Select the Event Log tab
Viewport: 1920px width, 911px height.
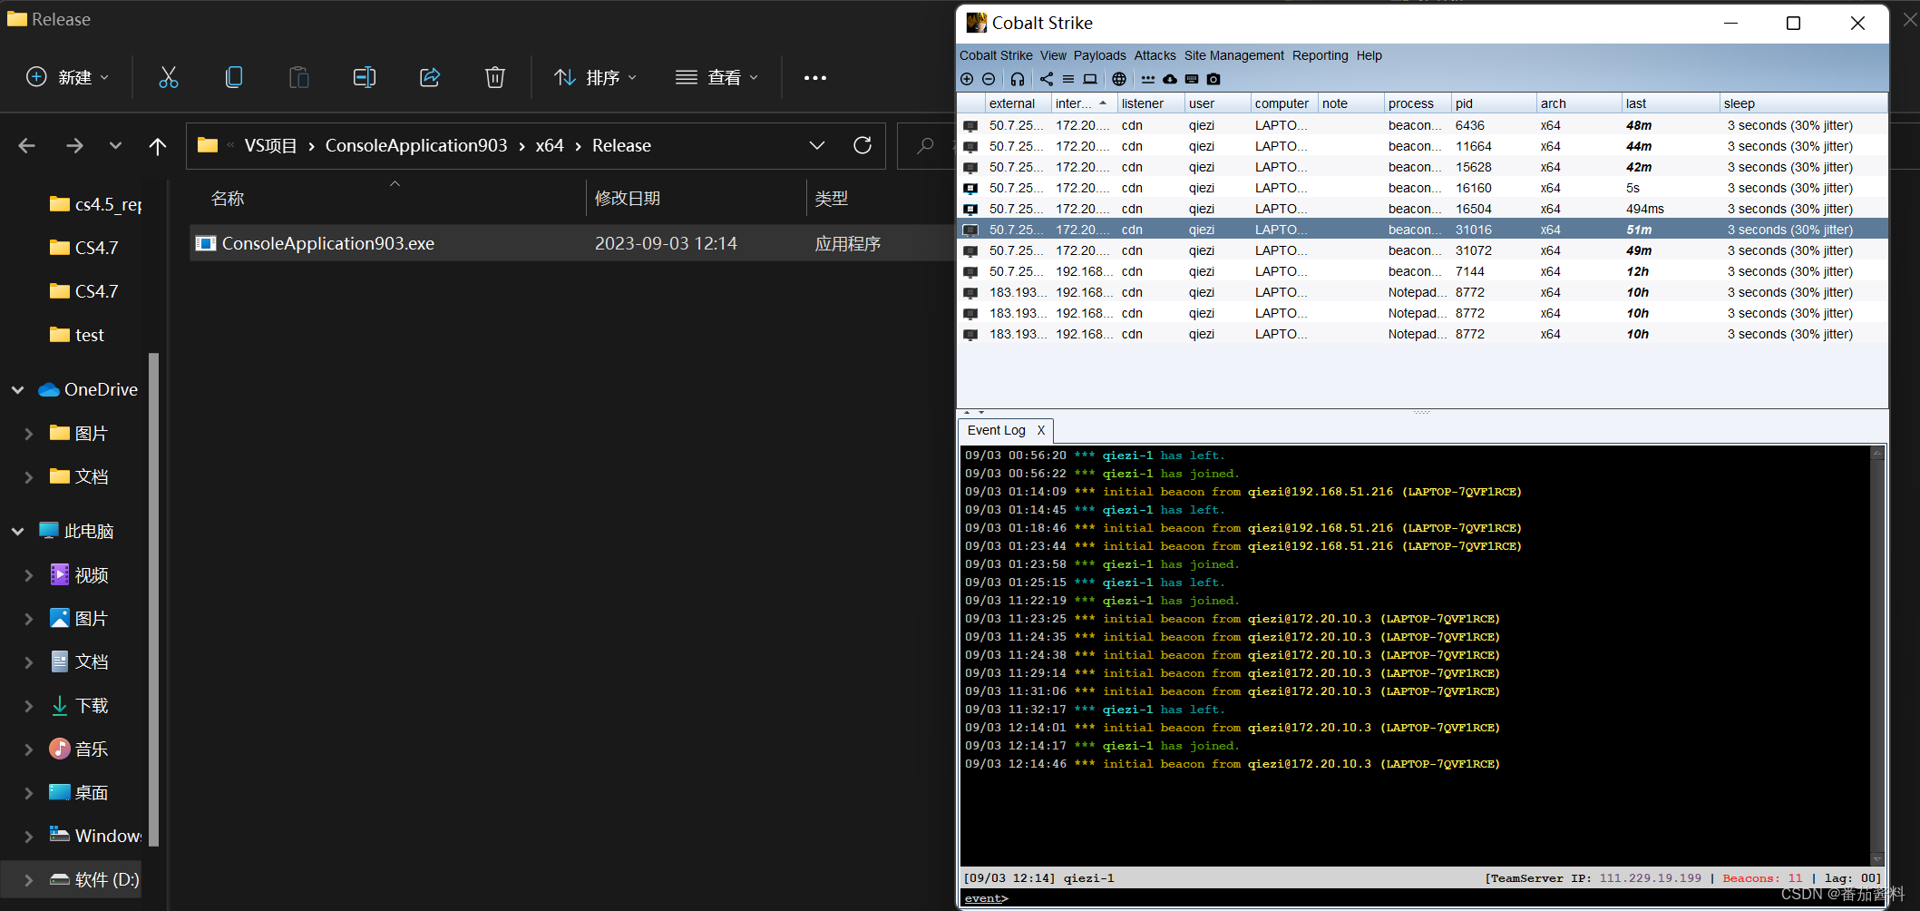click(996, 430)
